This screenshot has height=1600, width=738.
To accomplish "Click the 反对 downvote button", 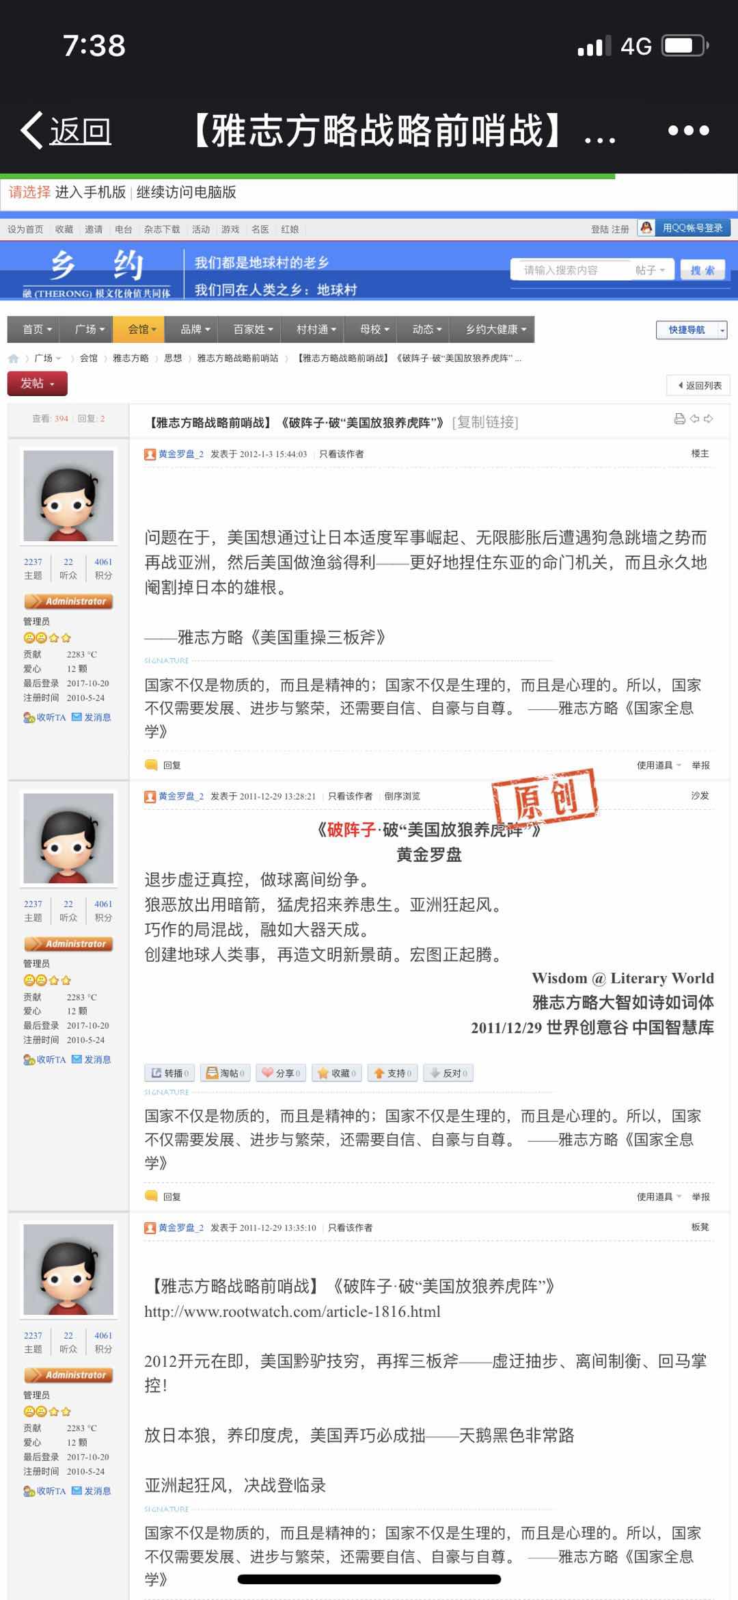I will pyautogui.click(x=448, y=1073).
